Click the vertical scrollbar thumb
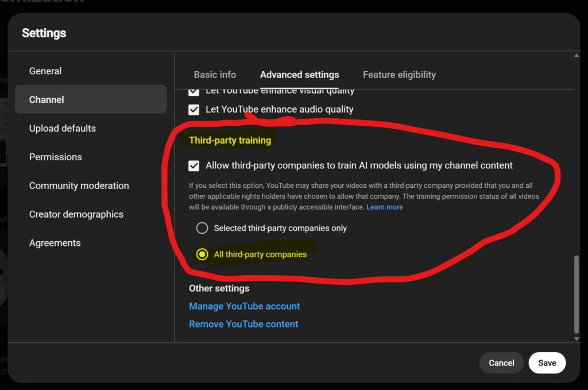Screen dimensions: 588x390 [x=577, y=295]
